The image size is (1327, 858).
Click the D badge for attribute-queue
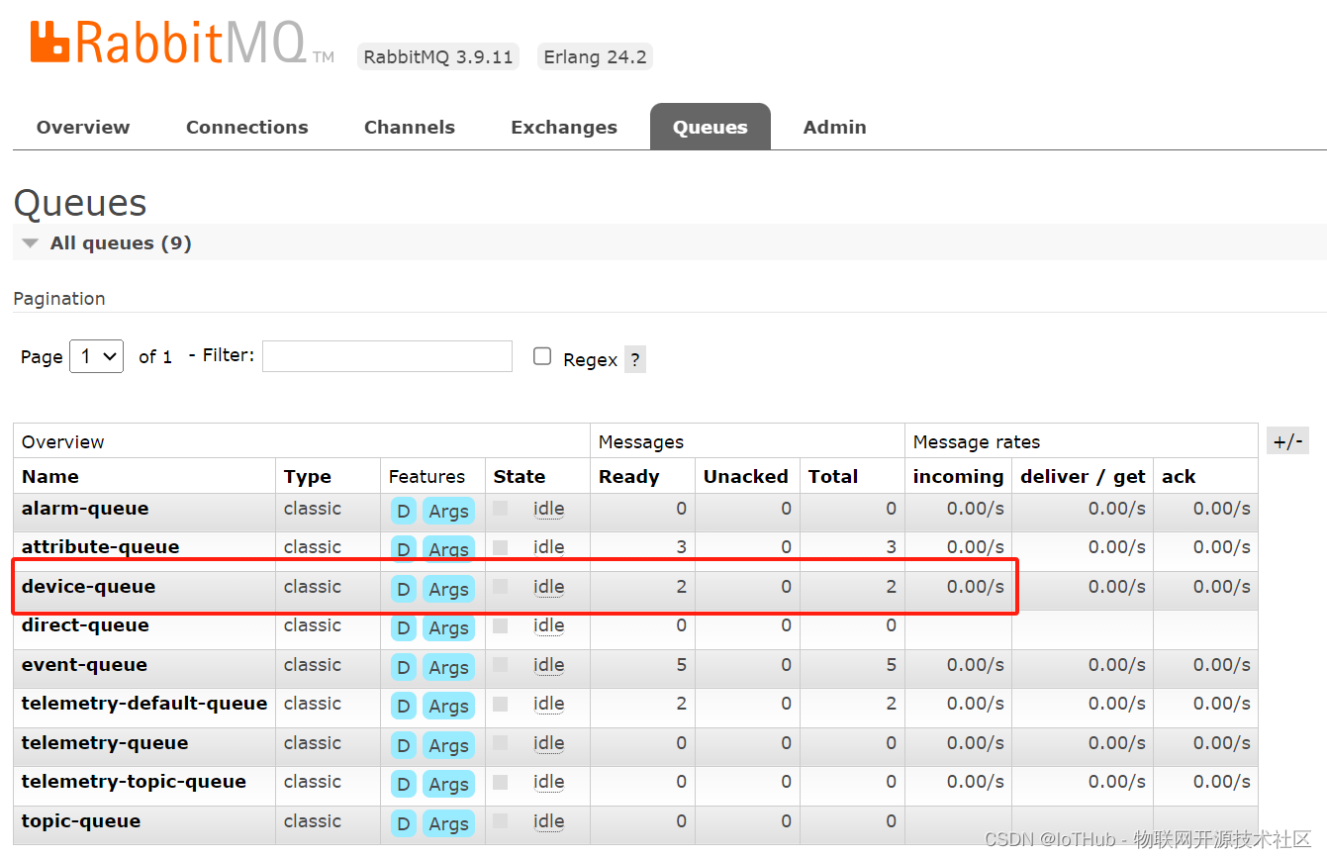coord(403,549)
